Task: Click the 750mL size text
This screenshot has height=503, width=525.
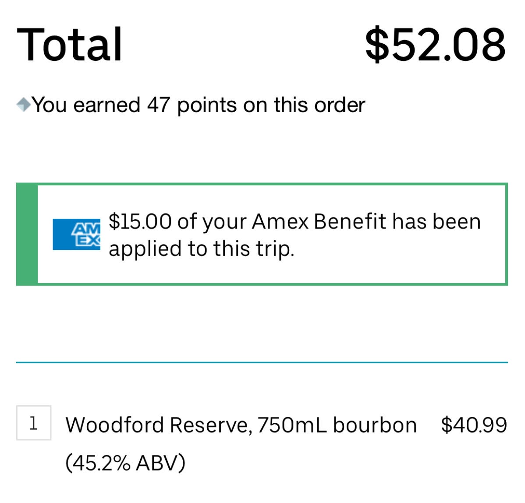Action: coord(292,425)
